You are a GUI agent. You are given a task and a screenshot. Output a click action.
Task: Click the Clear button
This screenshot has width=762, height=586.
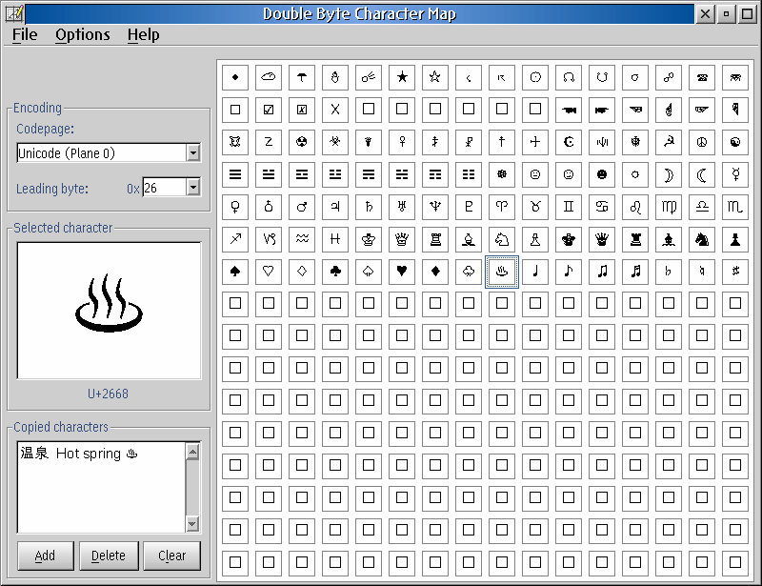tap(171, 556)
